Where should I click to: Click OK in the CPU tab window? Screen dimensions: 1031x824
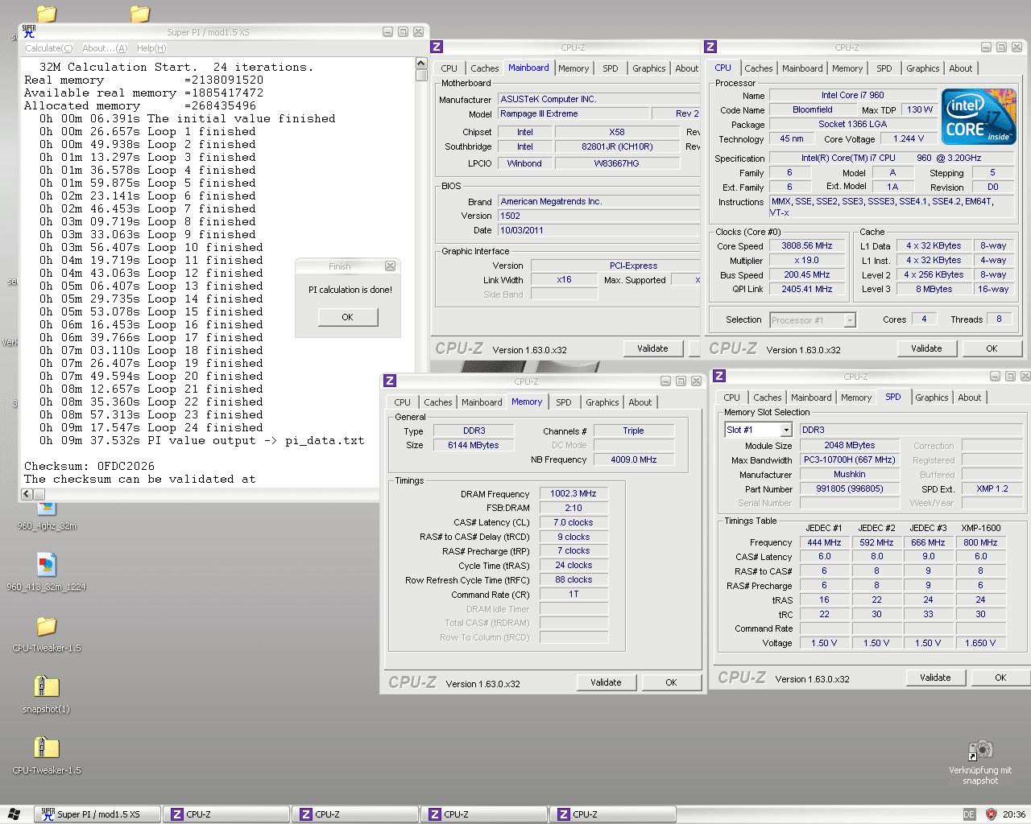[x=992, y=348]
